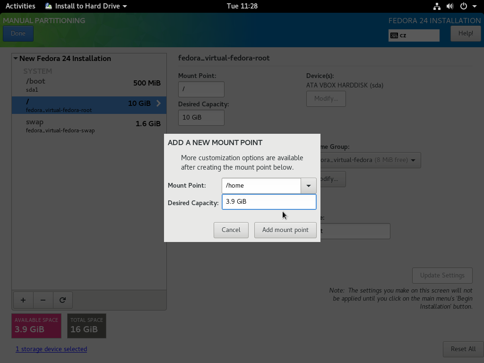
Task: Open the network status icon in top bar
Action: pos(437,6)
